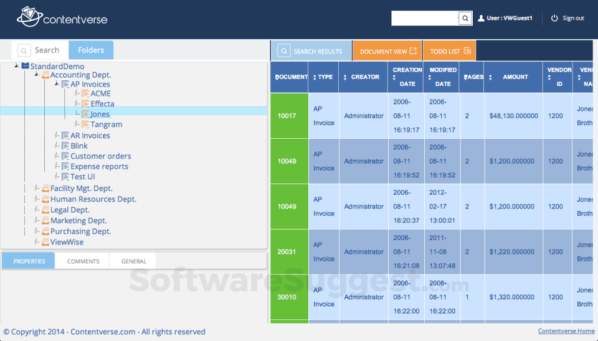Switch to the Comments tab
The image size is (598, 341).
[83, 261]
